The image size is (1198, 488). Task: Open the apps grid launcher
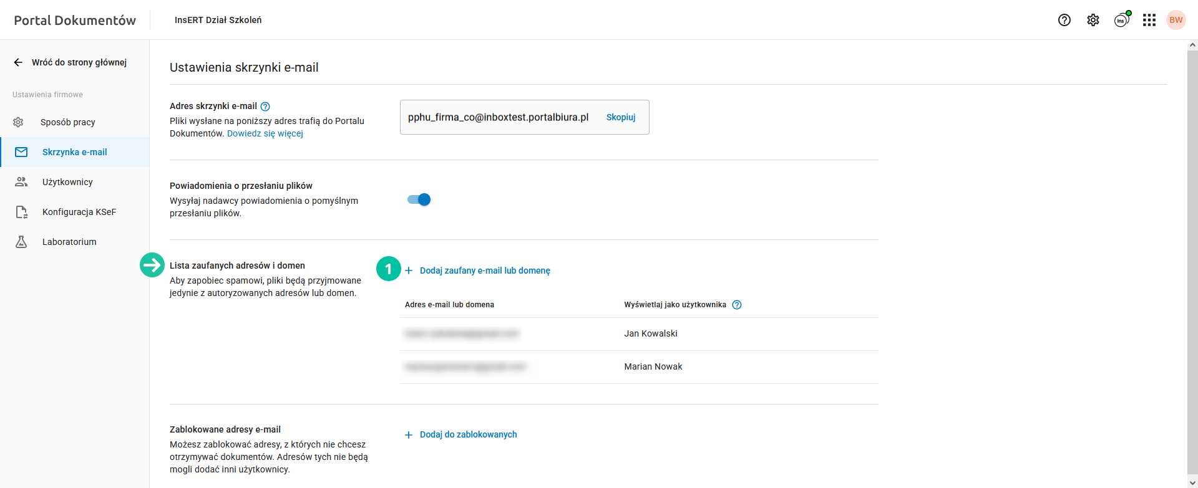(1149, 20)
